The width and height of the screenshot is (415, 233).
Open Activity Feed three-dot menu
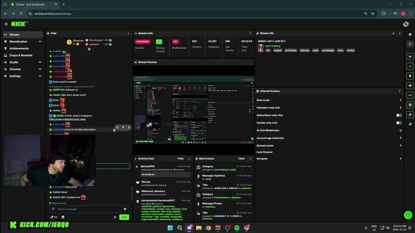[189, 159]
